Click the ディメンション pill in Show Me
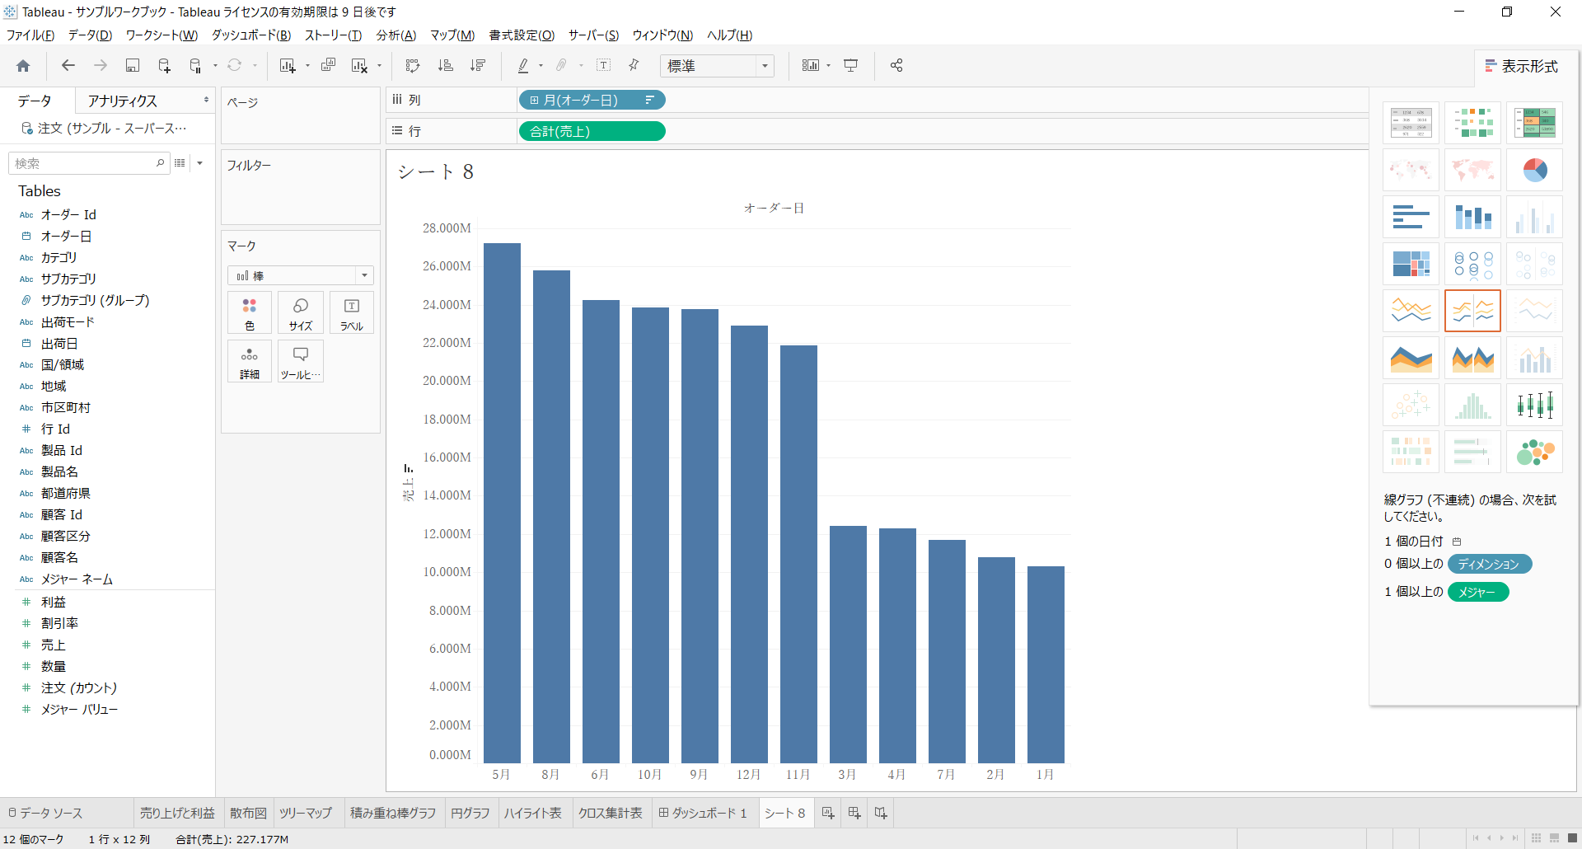 [1489, 565]
